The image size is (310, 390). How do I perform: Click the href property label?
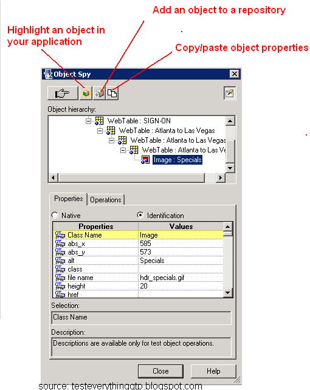[x=73, y=295]
